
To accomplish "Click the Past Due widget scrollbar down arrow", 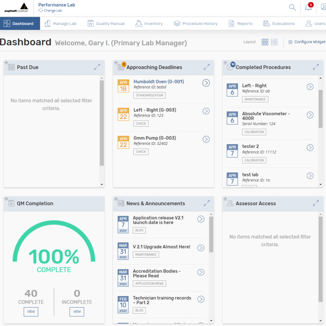I will pyautogui.click(x=102, y=184).
